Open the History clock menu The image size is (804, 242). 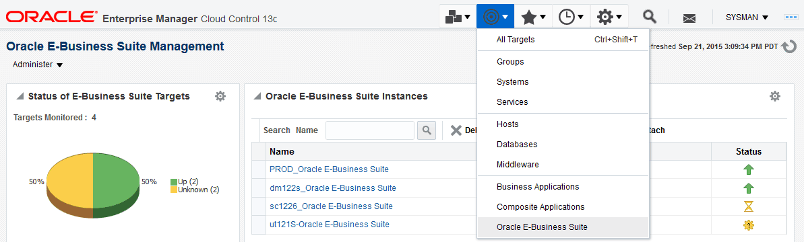point(571,17)
